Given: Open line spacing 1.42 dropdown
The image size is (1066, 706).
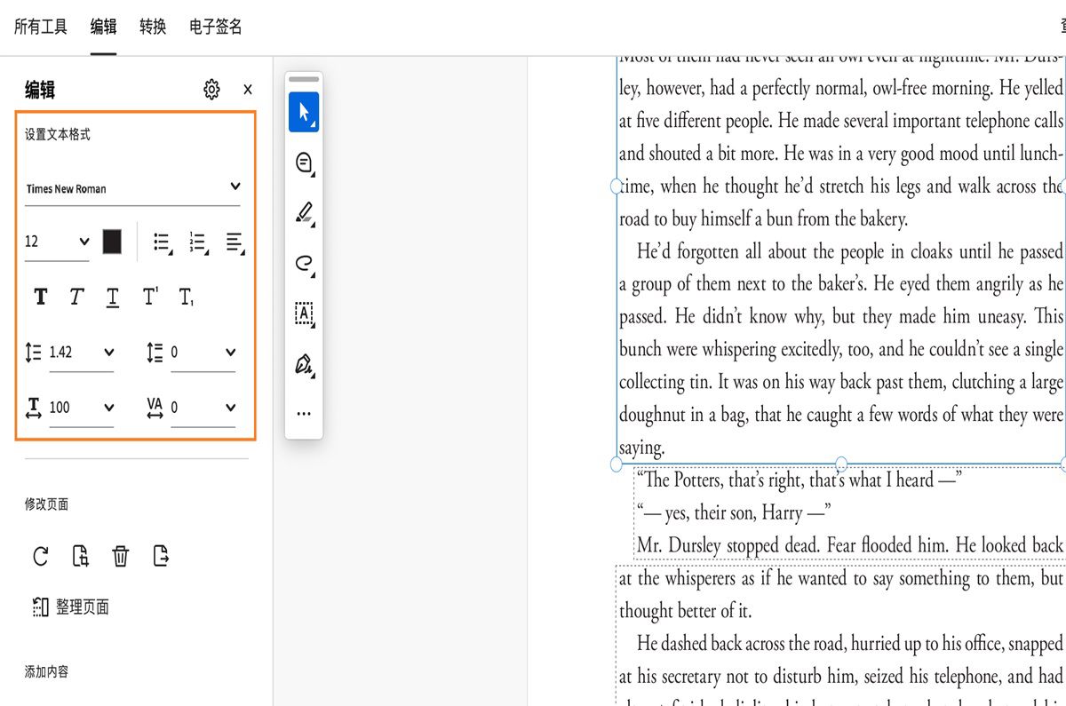Looking at the screenshot, I should coord(82,353).
